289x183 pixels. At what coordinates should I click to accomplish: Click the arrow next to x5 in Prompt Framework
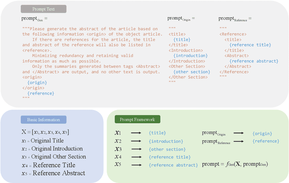tap(137, 165)
